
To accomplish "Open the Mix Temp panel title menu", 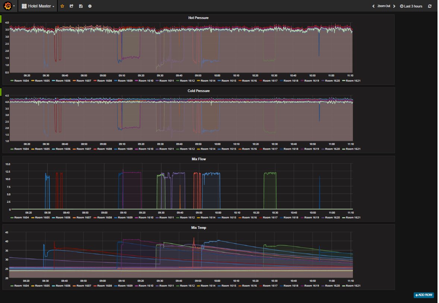I will 199,228.
